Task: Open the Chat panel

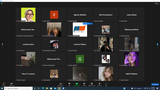Action: tap(69, 84)
